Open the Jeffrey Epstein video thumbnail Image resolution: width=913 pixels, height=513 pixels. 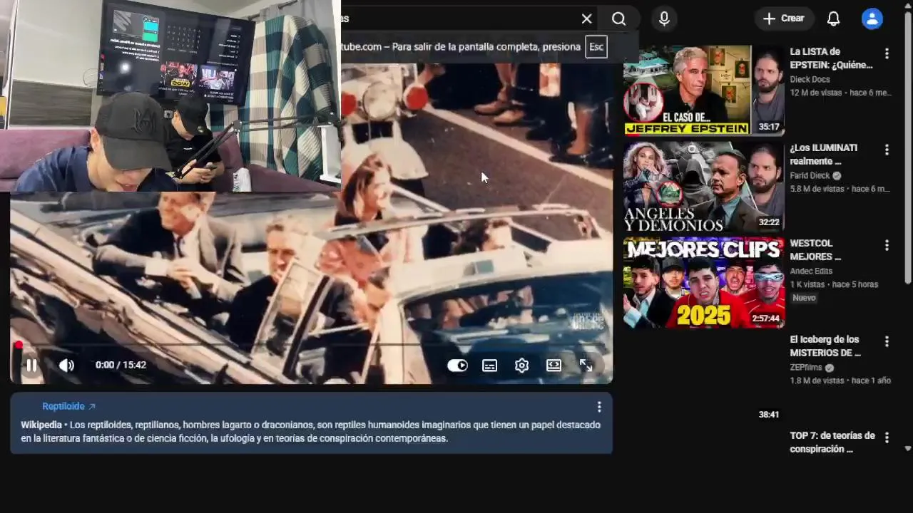pyautogui.click(x=703, y=90)
